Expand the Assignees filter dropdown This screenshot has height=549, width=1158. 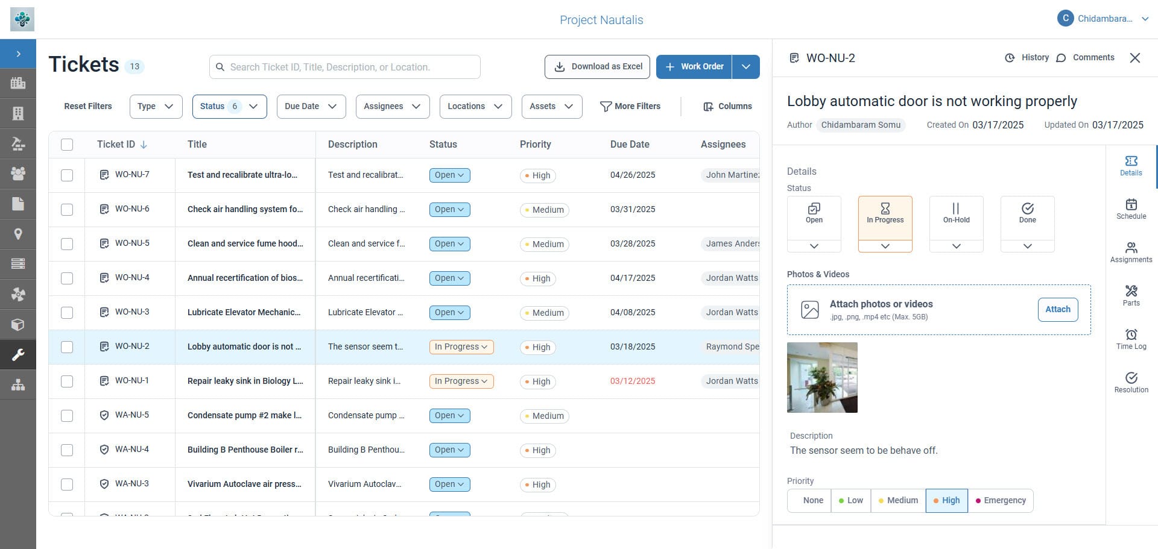tap(392, 107)
